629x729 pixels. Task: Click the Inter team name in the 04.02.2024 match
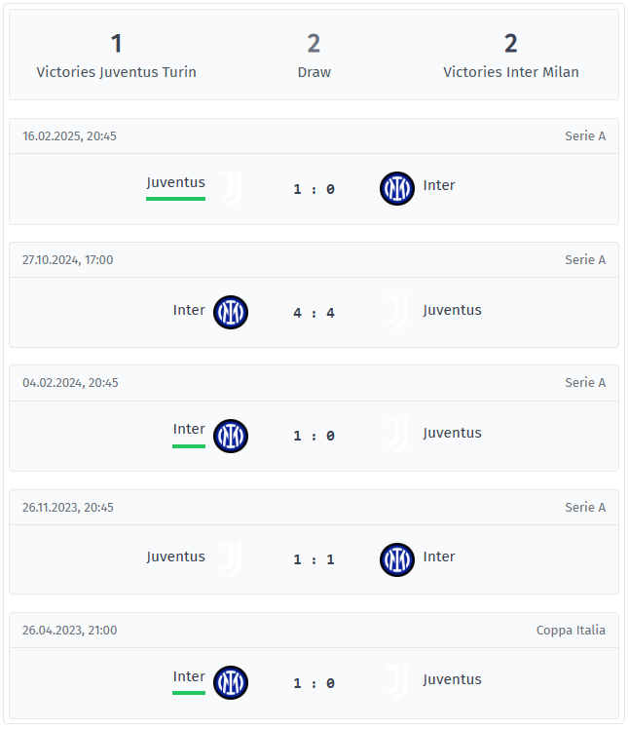[x=189, y=429]
